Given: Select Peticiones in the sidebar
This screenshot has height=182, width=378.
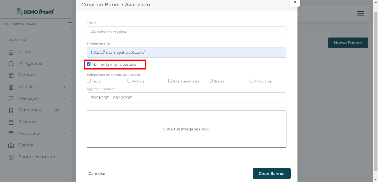Looking at the screenshot, I should click(x=29, y=110).
